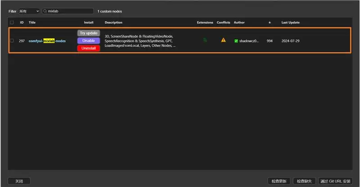Toggle the select-all checkbox in the header
360x187 pixels.
coord(12,22)
